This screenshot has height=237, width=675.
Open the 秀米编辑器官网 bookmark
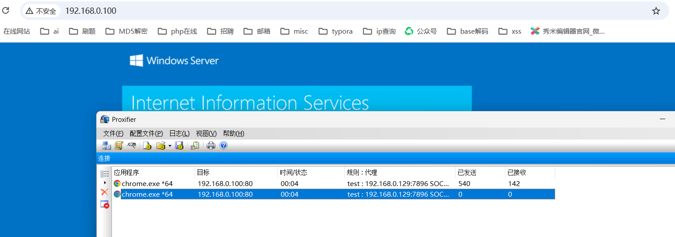pyautogui.click(x=568, y=31)
